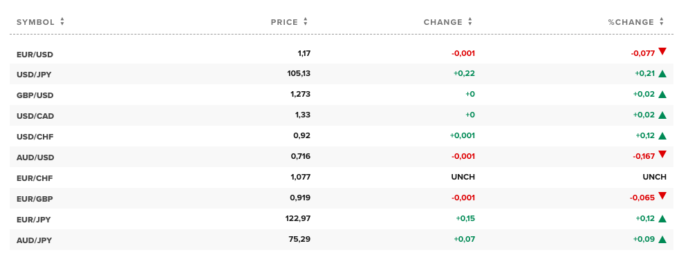
Task: Click the sort arrows beside PRICE header
Action: (306, 21)
